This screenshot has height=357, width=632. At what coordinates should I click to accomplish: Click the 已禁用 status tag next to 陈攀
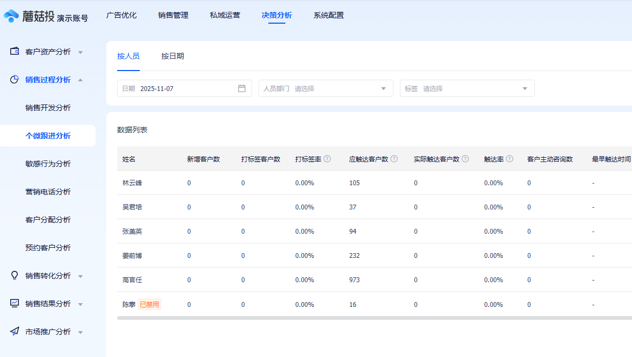click(x=149, y=304)
